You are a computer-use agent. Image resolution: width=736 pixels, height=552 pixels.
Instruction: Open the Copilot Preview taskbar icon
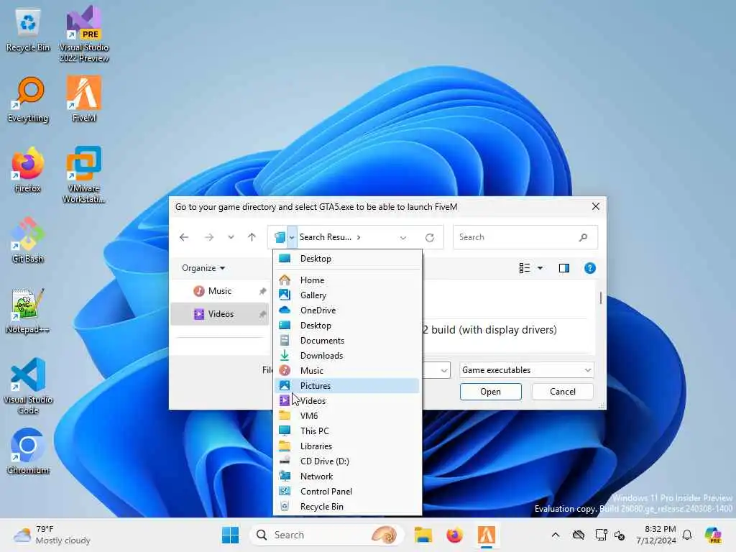(713, 535)
